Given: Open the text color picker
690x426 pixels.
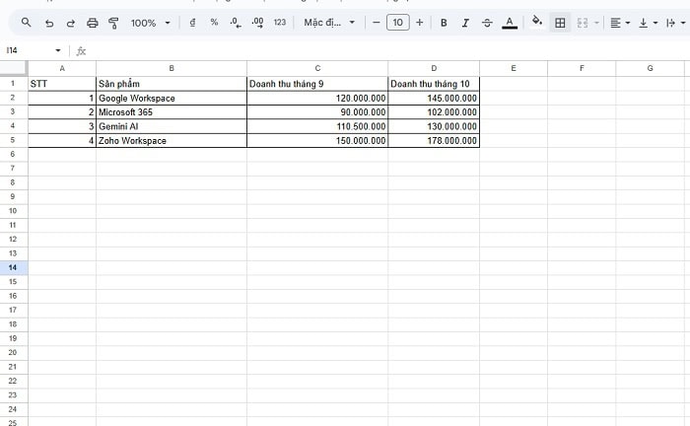Looking at the screenshot, I should (x=510, y=23).
